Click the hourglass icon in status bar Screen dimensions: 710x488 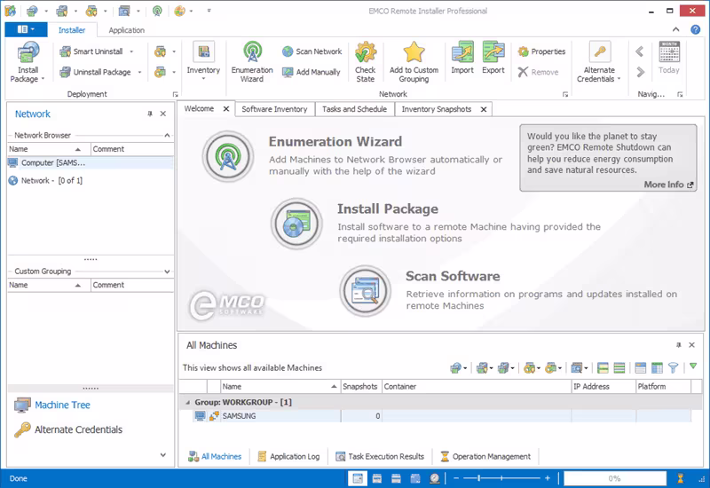(x=680, y=478)
